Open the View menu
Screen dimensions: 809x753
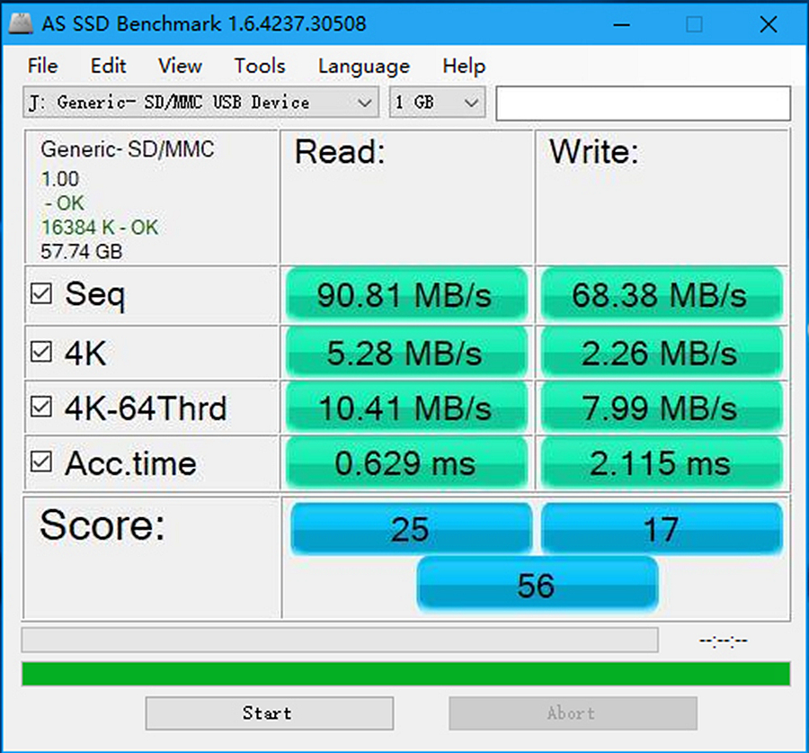click(178, 66)
